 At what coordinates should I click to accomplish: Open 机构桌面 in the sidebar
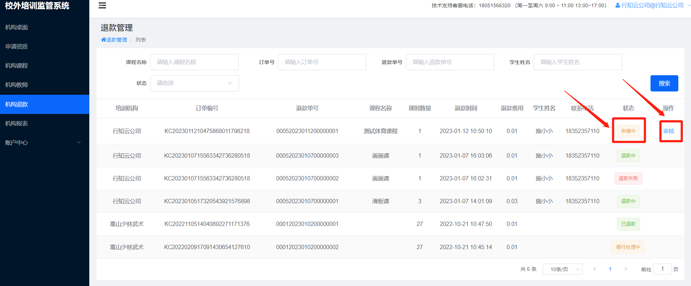click(x=17, y=27)
